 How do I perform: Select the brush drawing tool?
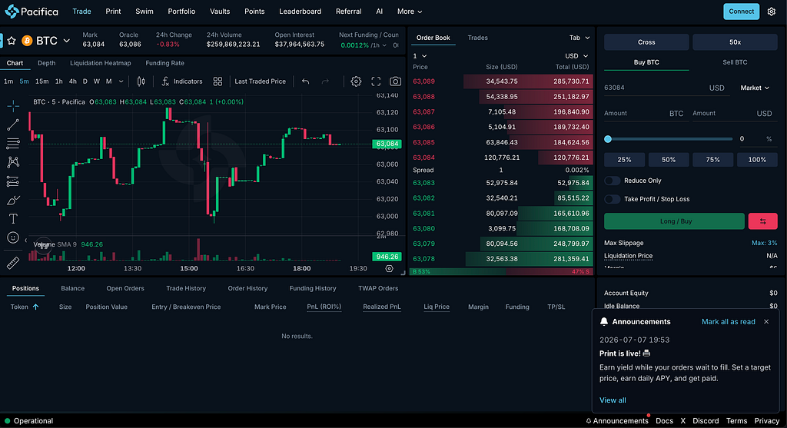pyautogui.click(x=13, y=201)
